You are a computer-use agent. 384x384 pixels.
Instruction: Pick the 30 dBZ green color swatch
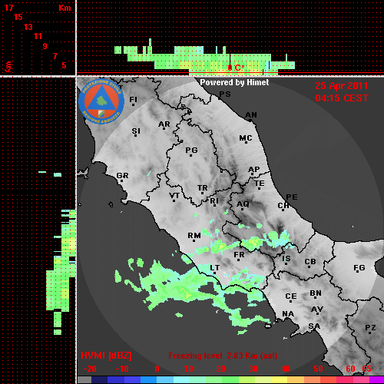coord(247,380)
